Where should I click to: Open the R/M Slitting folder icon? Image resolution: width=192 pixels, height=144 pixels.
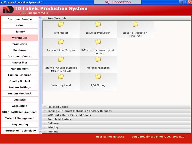98,77
